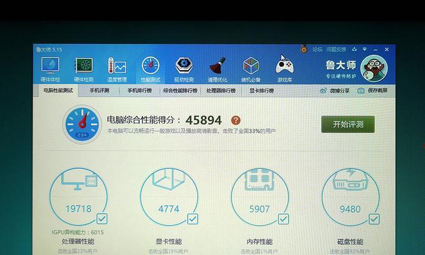This screenshot has height=255, width=425.
Task: Open the main menu dropdown arrow icon
Action: tap(364, 49)
